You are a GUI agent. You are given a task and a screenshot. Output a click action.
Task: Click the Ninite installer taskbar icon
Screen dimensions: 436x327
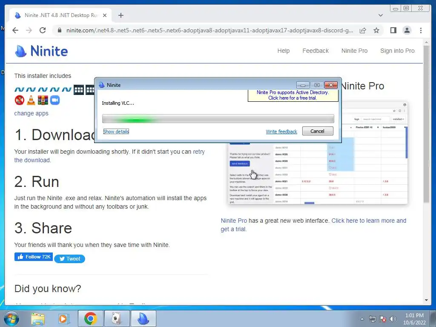coord(143,318)
